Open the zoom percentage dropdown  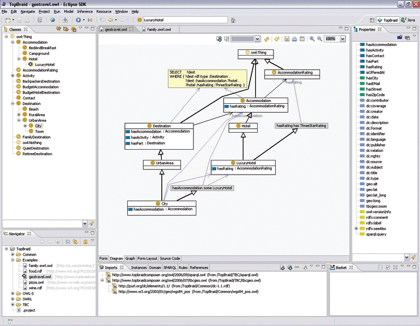[x=343, y=39]
